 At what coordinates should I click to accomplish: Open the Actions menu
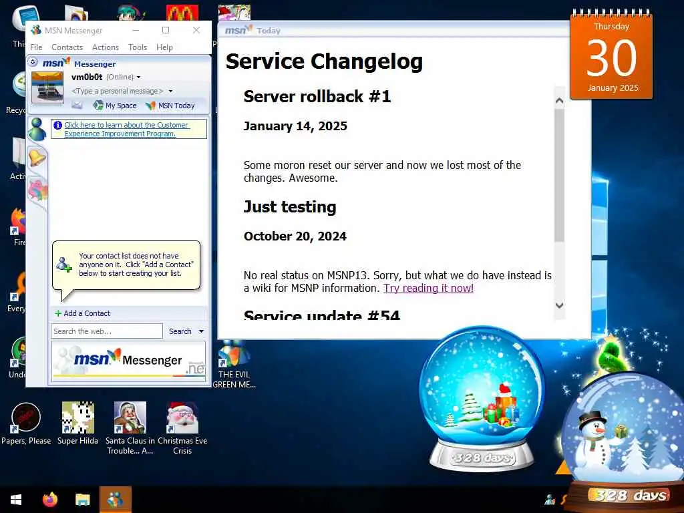click(105, 47)
